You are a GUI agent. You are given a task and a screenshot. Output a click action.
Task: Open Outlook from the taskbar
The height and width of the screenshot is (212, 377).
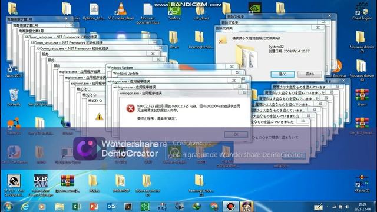(x=111, y=207)
